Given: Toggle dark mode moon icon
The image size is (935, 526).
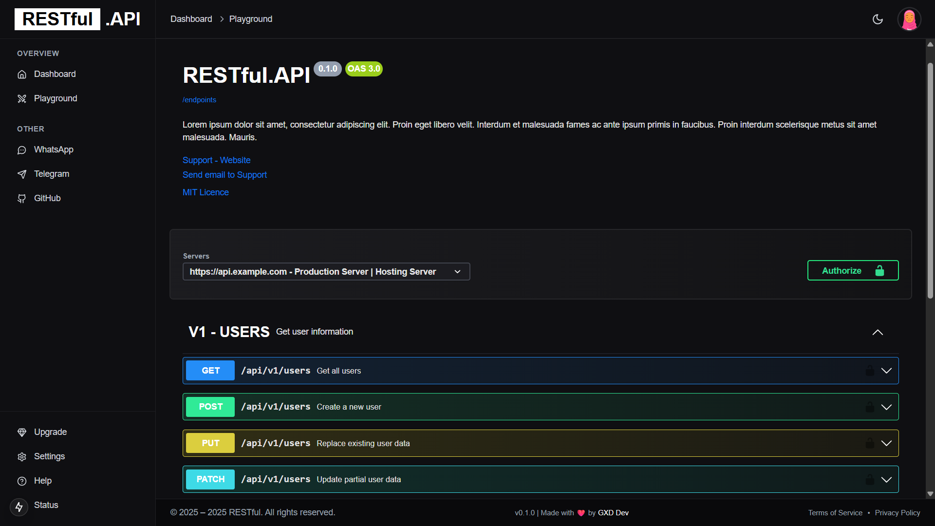Looking at the screenshot, I should (x=878, y=19).
